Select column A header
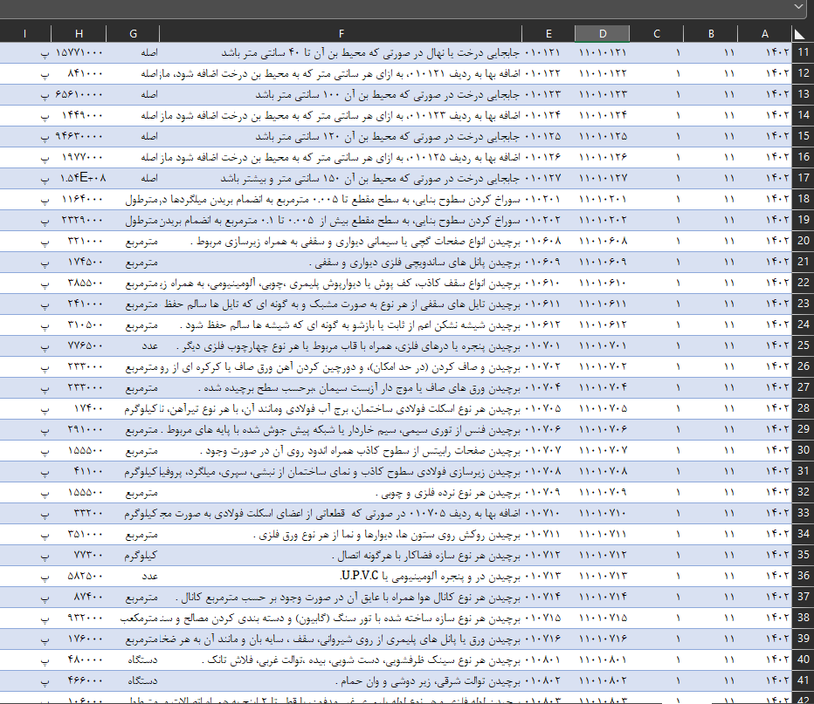This screenshot has height=704, width=814. [x=764, y=34]
